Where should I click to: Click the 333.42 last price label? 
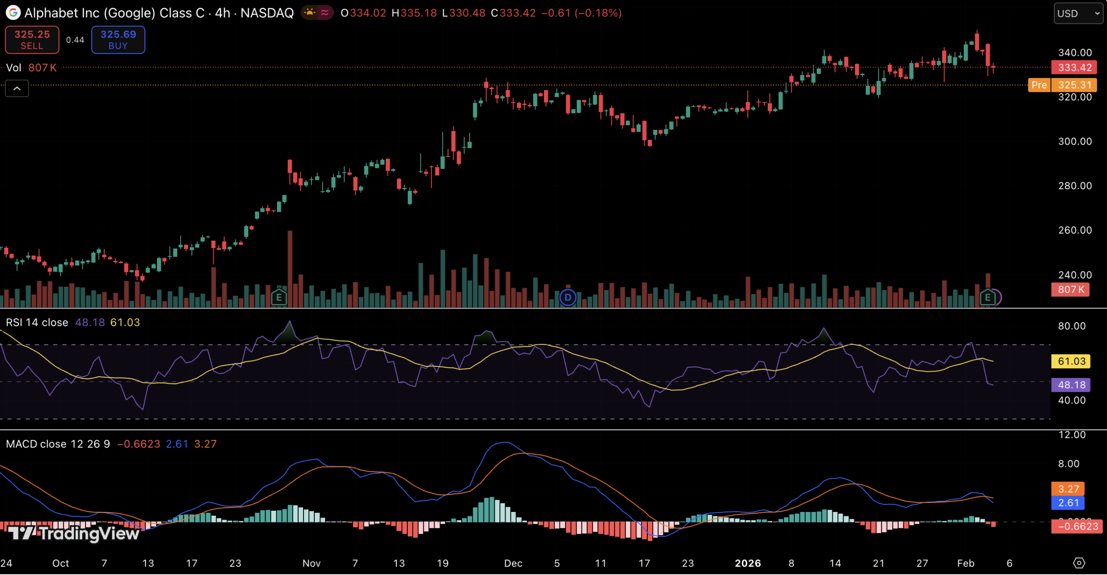pyautogui.click(x=1074, y=67)
